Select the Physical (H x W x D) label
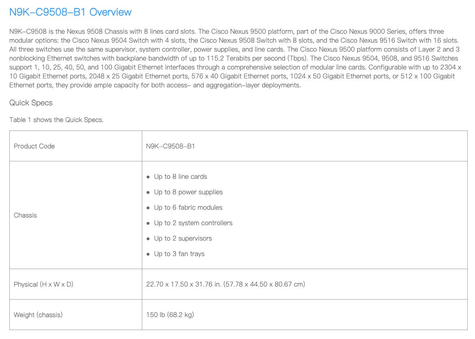Image resolution: width=475 pixels, height=339 pixels. pos(43,284)
